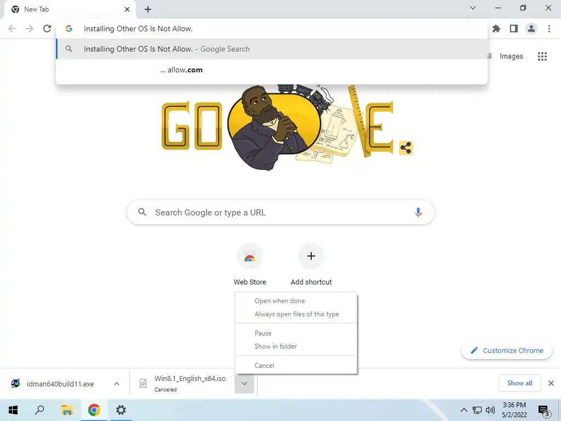Focus the Search Google or type a URL box
561x421 pixels.
pyautogui.click(x=280, y=212)
